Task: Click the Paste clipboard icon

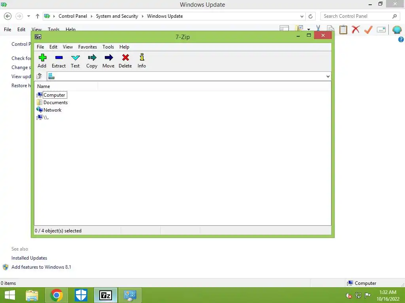Action: 343,29
